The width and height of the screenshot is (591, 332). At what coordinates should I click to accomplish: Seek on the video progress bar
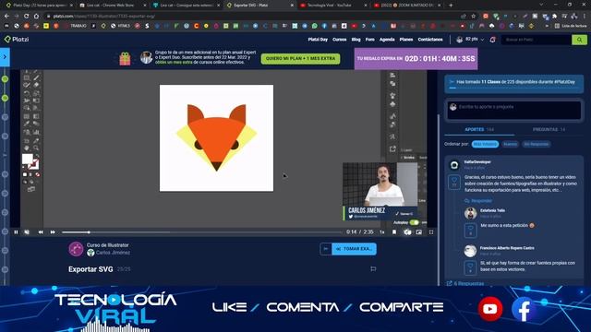point(201,232)
